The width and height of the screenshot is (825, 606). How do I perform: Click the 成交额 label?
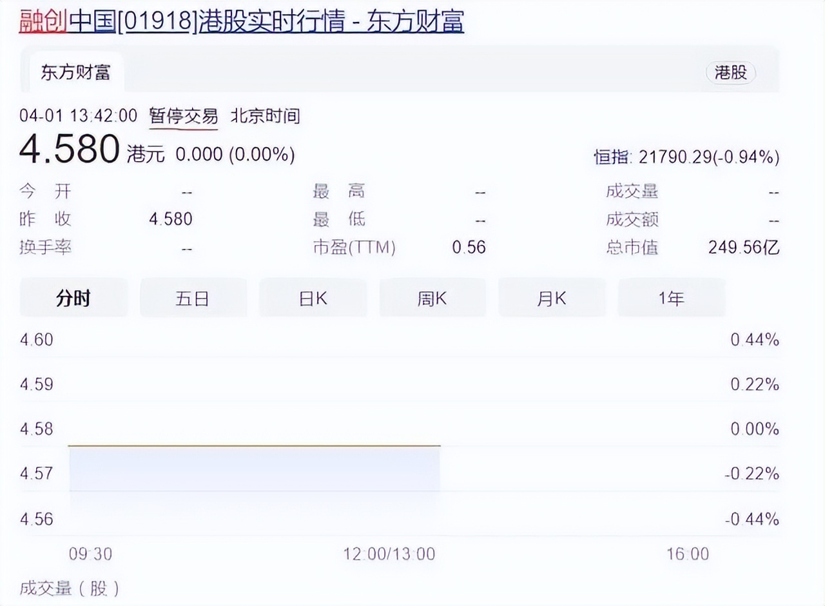pyautogui.click(x=632, y=219)
